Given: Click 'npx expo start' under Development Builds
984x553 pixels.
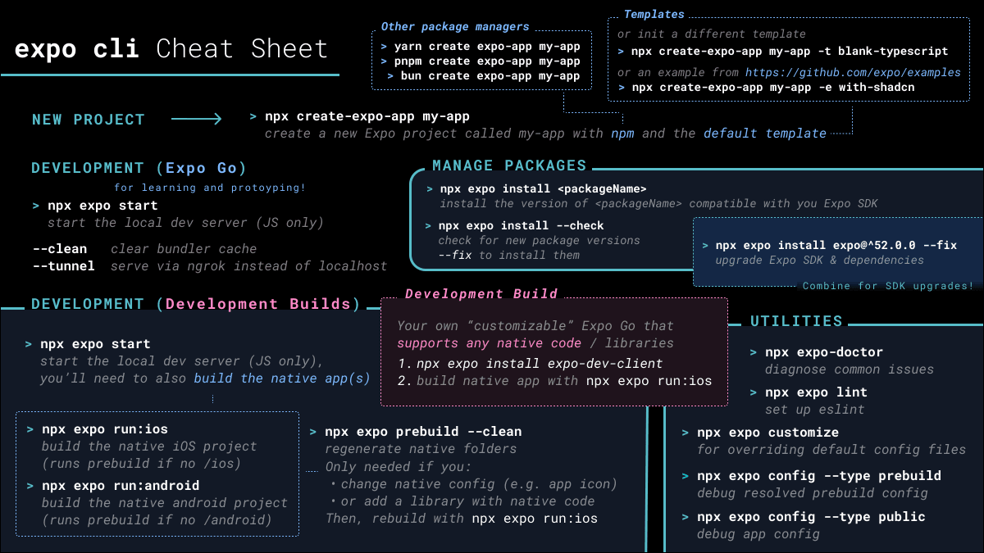Looking at the screenshot, I should 95,344.
